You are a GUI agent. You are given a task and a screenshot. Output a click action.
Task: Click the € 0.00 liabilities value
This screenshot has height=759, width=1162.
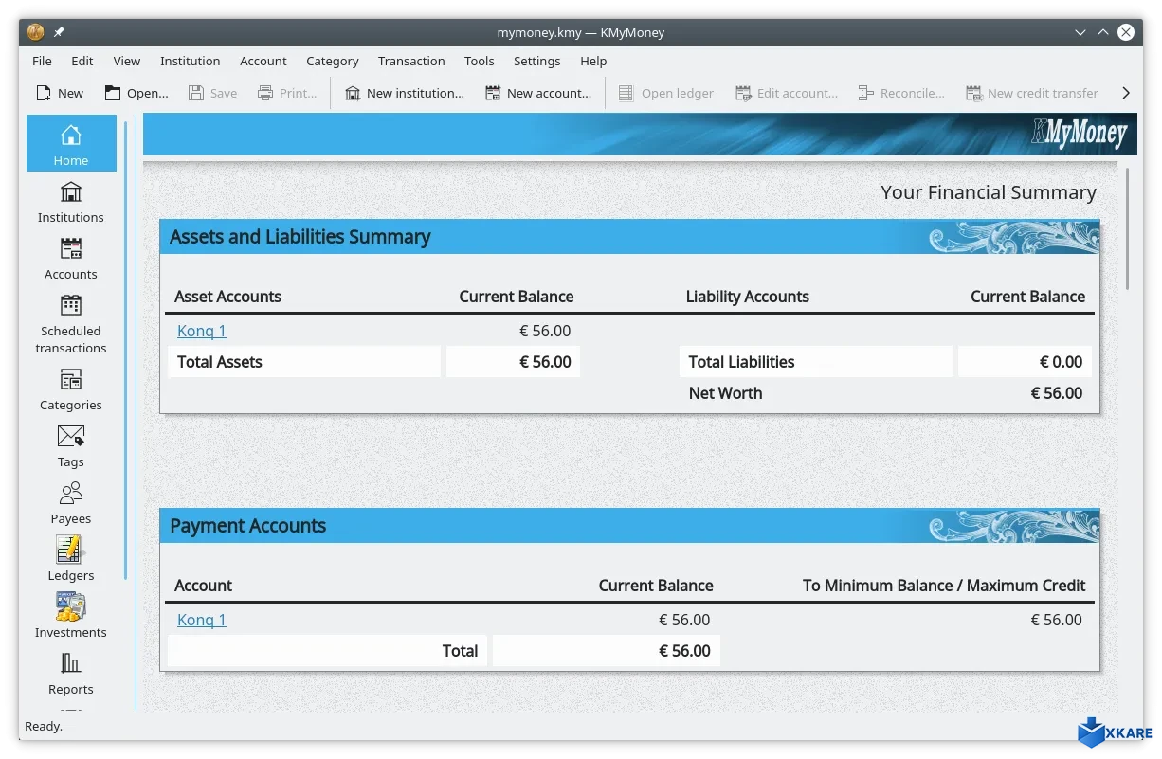click(1061, 362)
